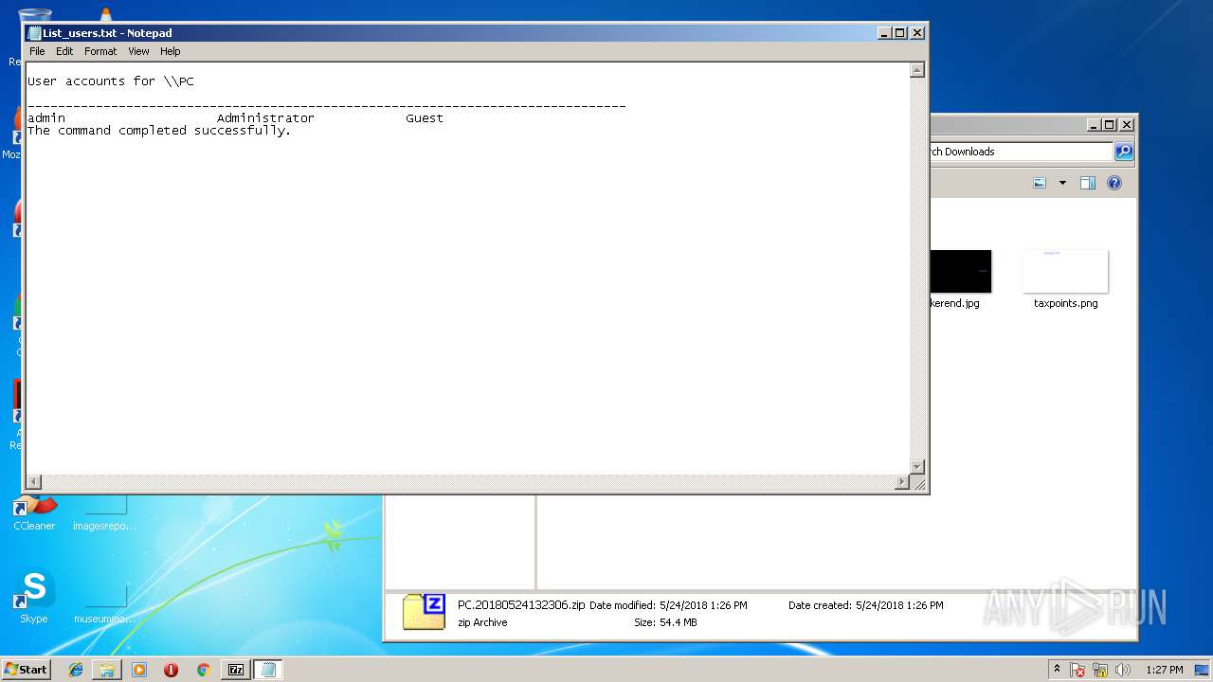Select the taxpoints.png thumbnail
Image resolution: width=1213 pixels, height=682 pixels.
(x=1065, y=272)
